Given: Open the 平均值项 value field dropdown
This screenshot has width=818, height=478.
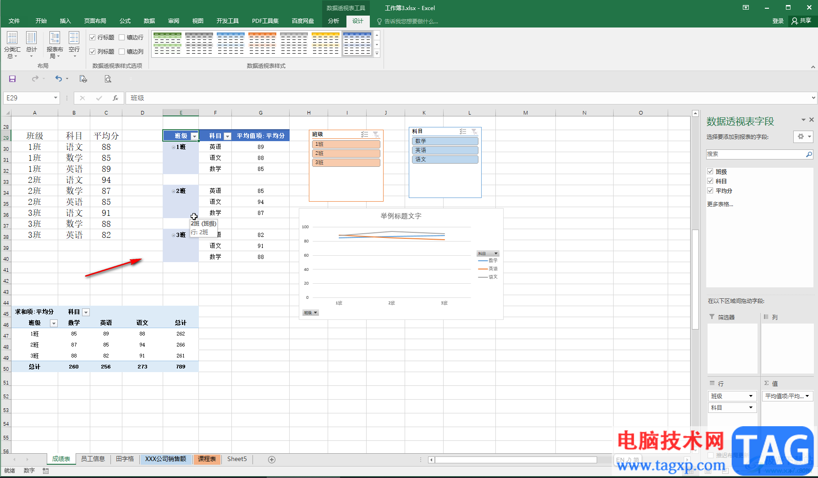Looking at the screenshot, I should [x=807, y=396].
